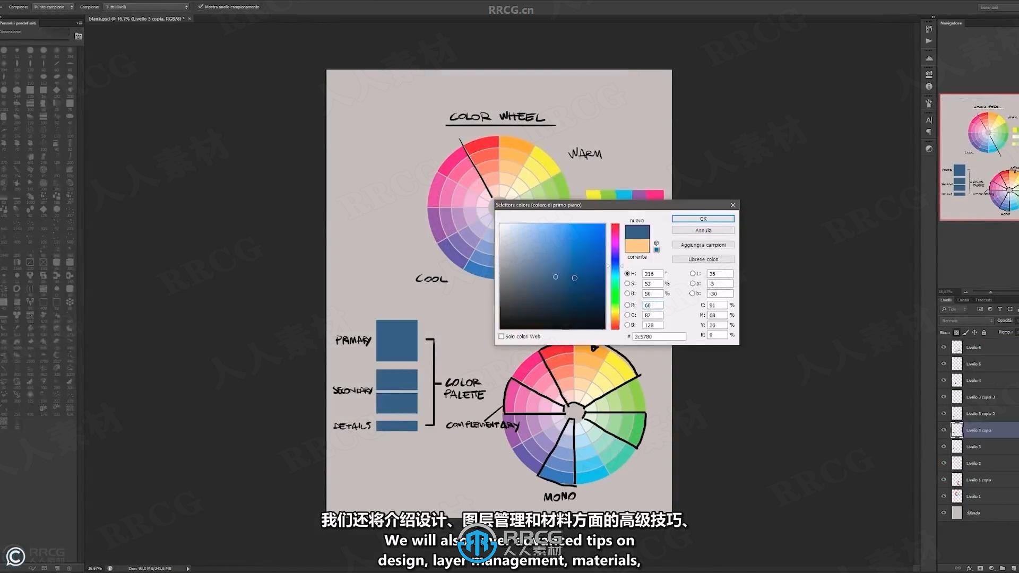Open the Tutti i livelli sample dropdown
Screen dimensions: 1019x573
pos(146,7)
